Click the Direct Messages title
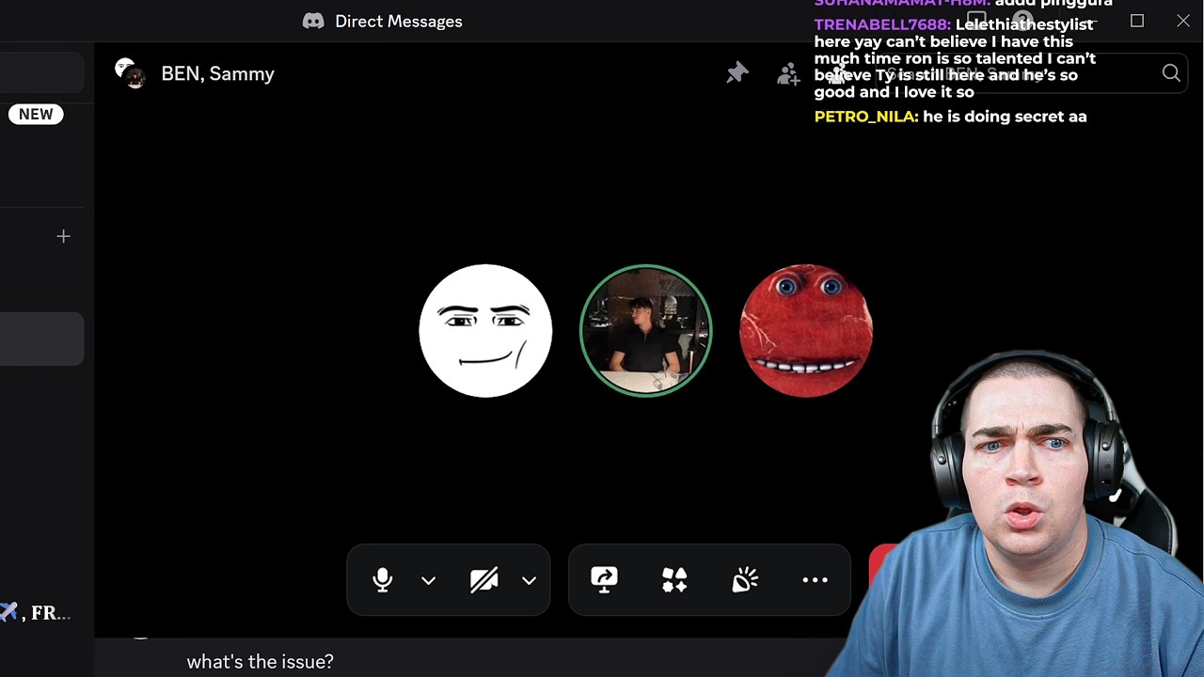 399,21
